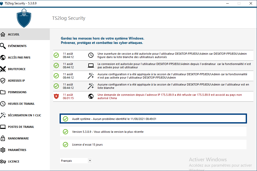The image size is (257, 171).
Task: Select Sécurisation en 1 clic menu entry
Action: point(25,115)
